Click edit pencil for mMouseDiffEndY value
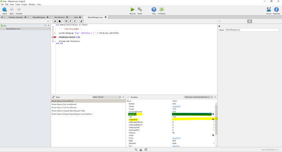Screen dimensions: 282x152 coord(214,125)
